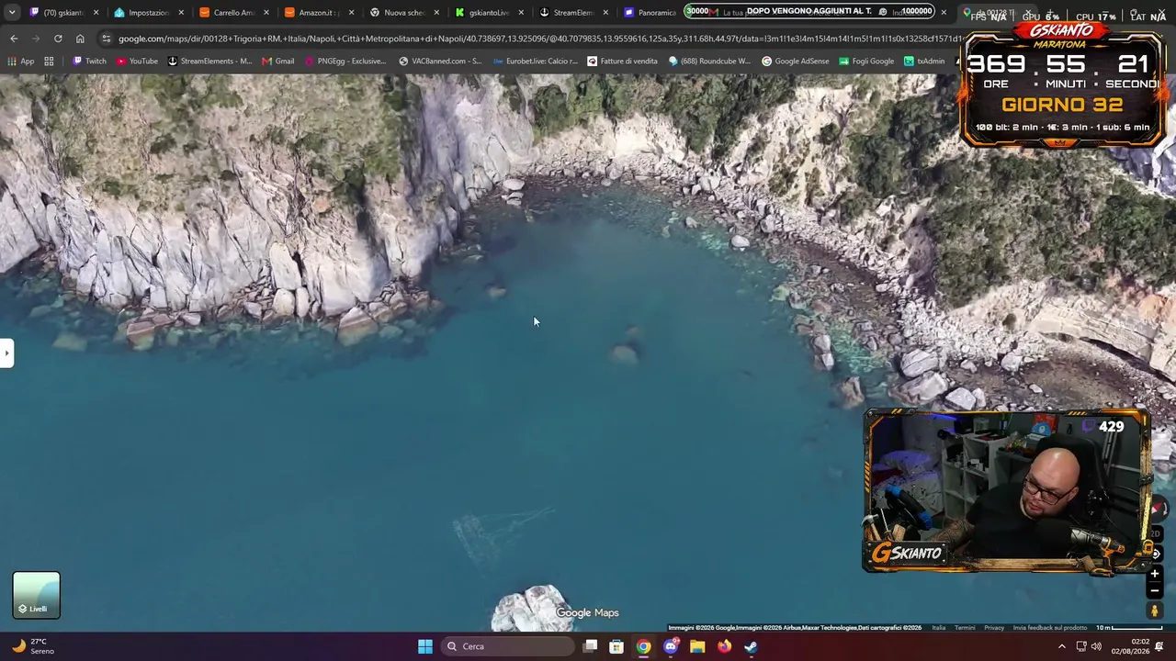This screenshot has width=1176, height=661.
Task: Switch to the Panoramica tab
Action: [x=650, y=13]
